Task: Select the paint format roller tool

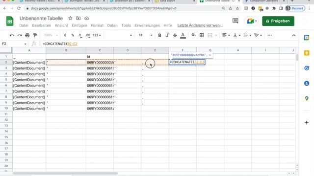Action: pyautogui.click(x=35, y=35)
